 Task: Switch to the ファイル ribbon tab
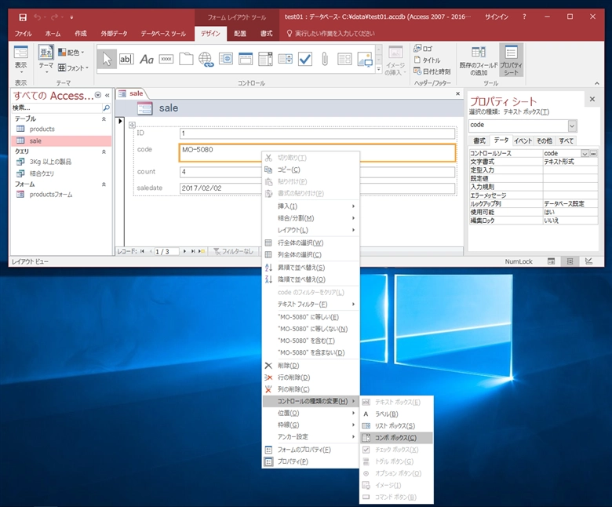(x=23, y=34)
